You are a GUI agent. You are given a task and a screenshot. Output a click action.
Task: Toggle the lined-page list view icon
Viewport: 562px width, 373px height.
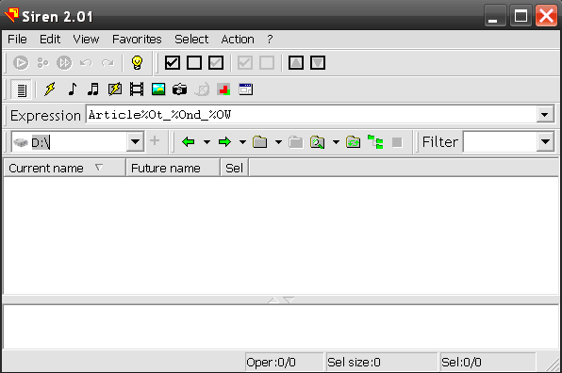point(21,89)
